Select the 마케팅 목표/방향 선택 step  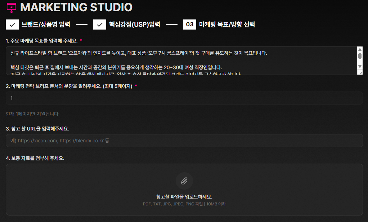(227, 25)
